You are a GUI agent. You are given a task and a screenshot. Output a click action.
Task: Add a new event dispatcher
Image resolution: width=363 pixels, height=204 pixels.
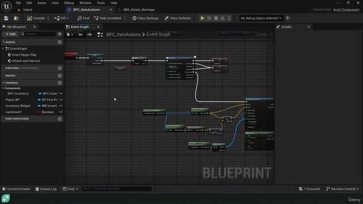tap(60, 119)
